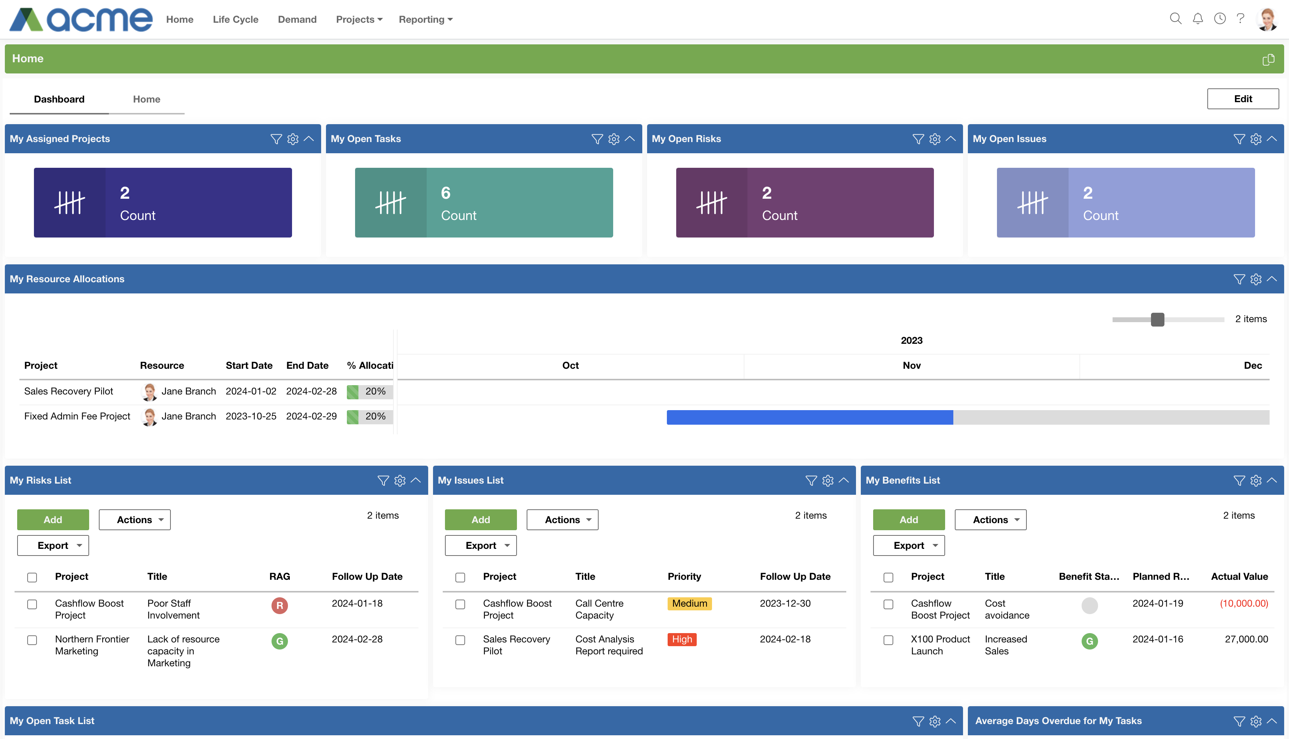Open the notifications bell

pos(1198,19)
